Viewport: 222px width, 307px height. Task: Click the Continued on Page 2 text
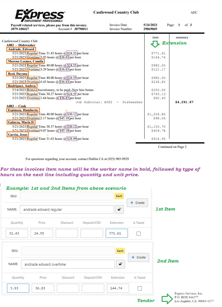pos(172,147)
